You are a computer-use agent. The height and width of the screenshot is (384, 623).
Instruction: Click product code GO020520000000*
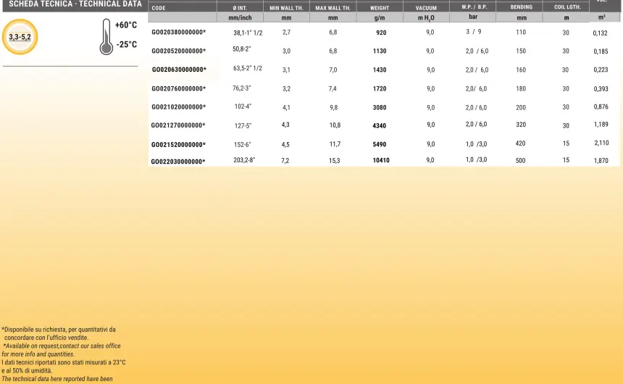[178, 51]
